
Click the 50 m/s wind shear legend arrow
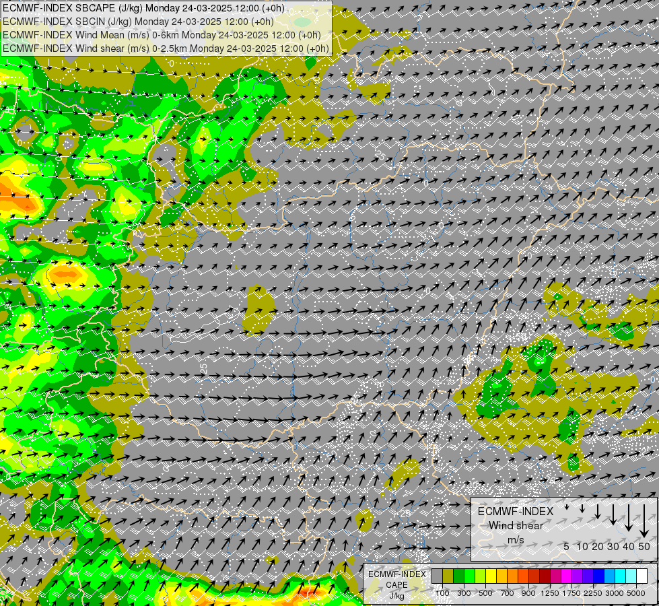(x=644, y=521)
